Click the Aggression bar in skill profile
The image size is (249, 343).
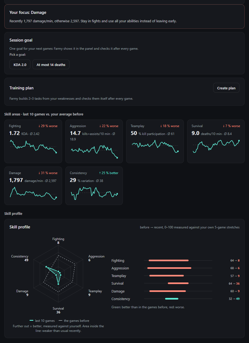click(x=169, y=268)
